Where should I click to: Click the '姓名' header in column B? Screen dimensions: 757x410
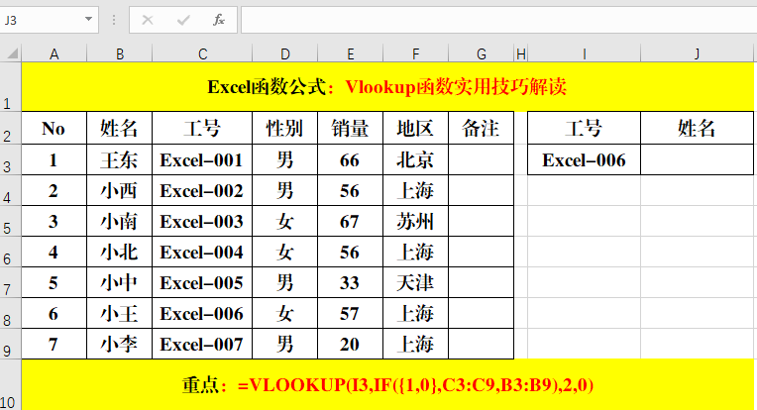click(120, 129)
